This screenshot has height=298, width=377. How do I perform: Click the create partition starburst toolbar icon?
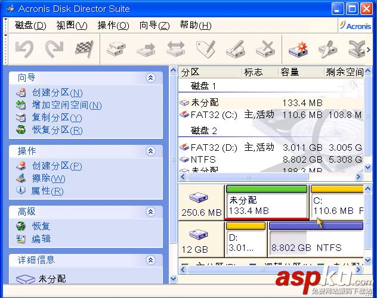point(298,49)
